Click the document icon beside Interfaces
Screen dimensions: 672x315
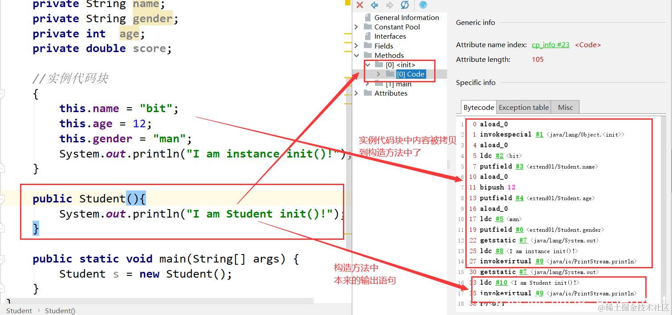click(x=367, y=36)
